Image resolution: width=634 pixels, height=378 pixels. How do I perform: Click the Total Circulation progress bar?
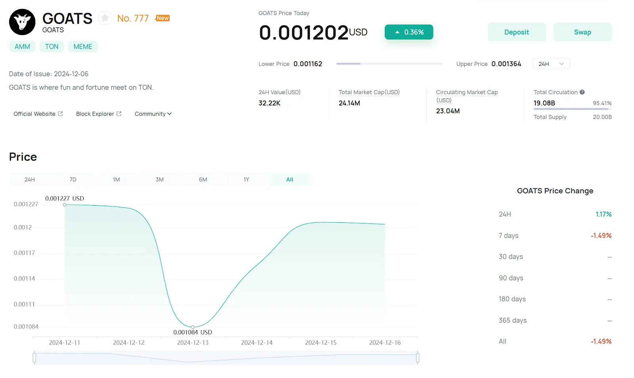pos(573,109)
